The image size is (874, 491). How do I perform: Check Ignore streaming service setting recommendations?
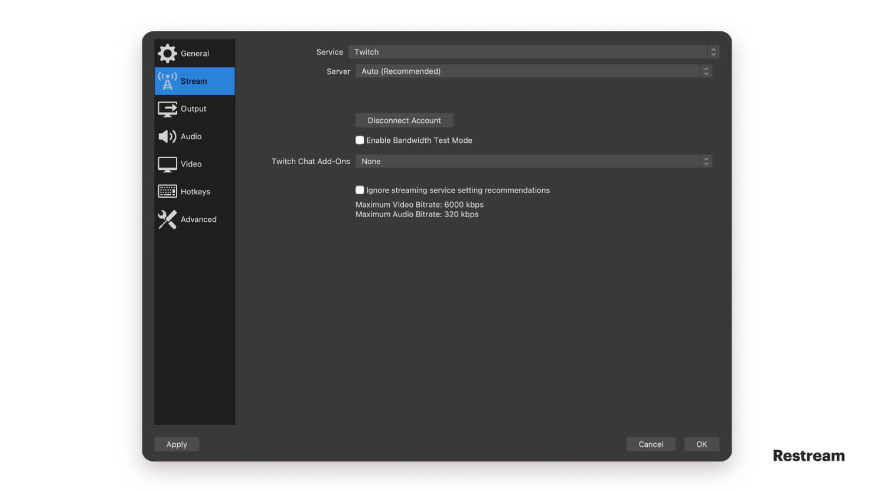(360, 189)
